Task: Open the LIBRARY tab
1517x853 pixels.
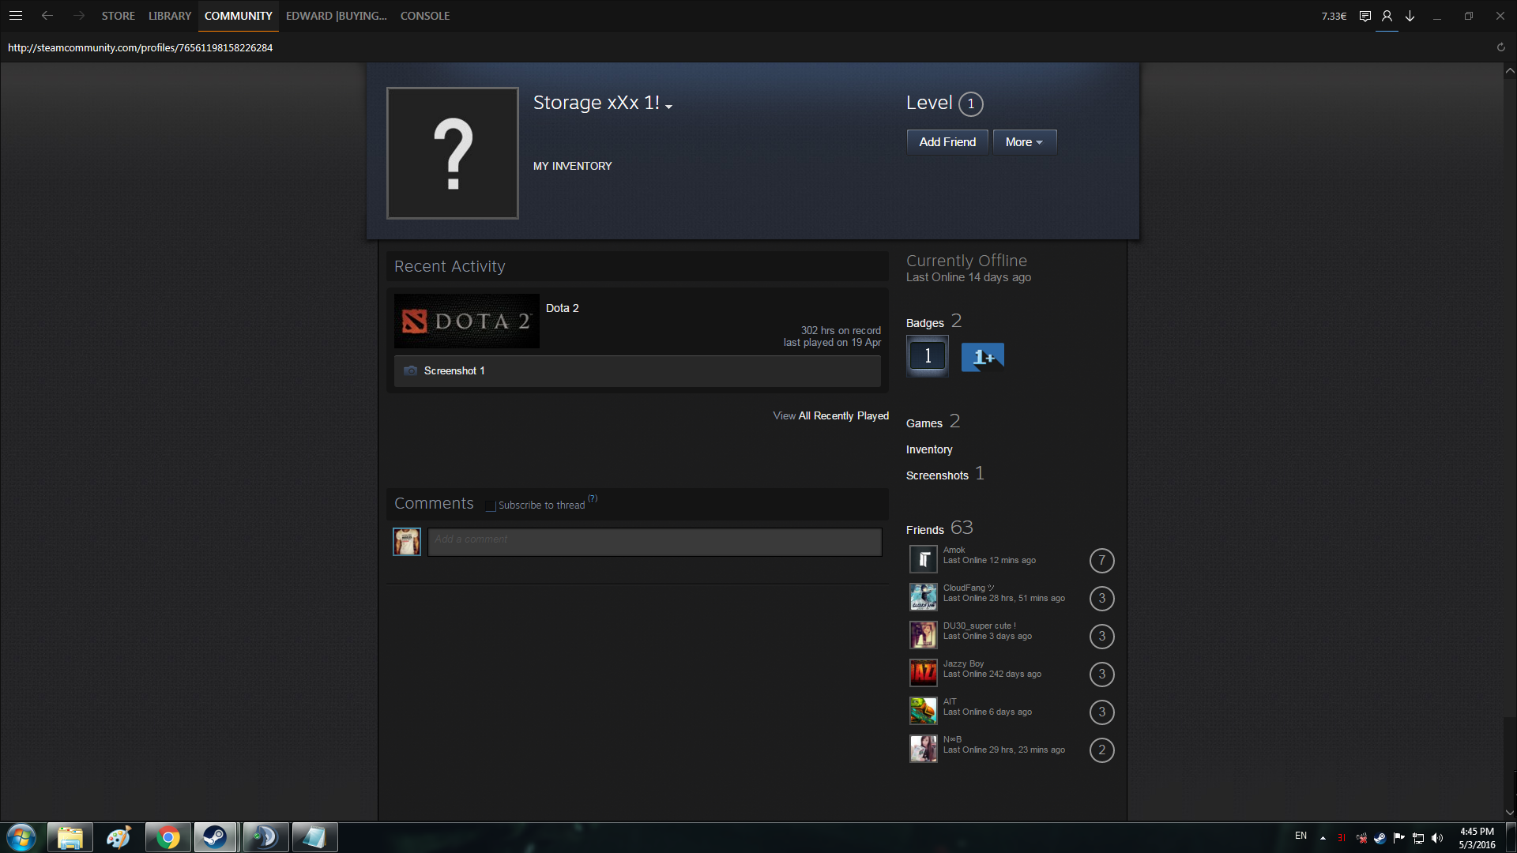Action: [170, 16]
